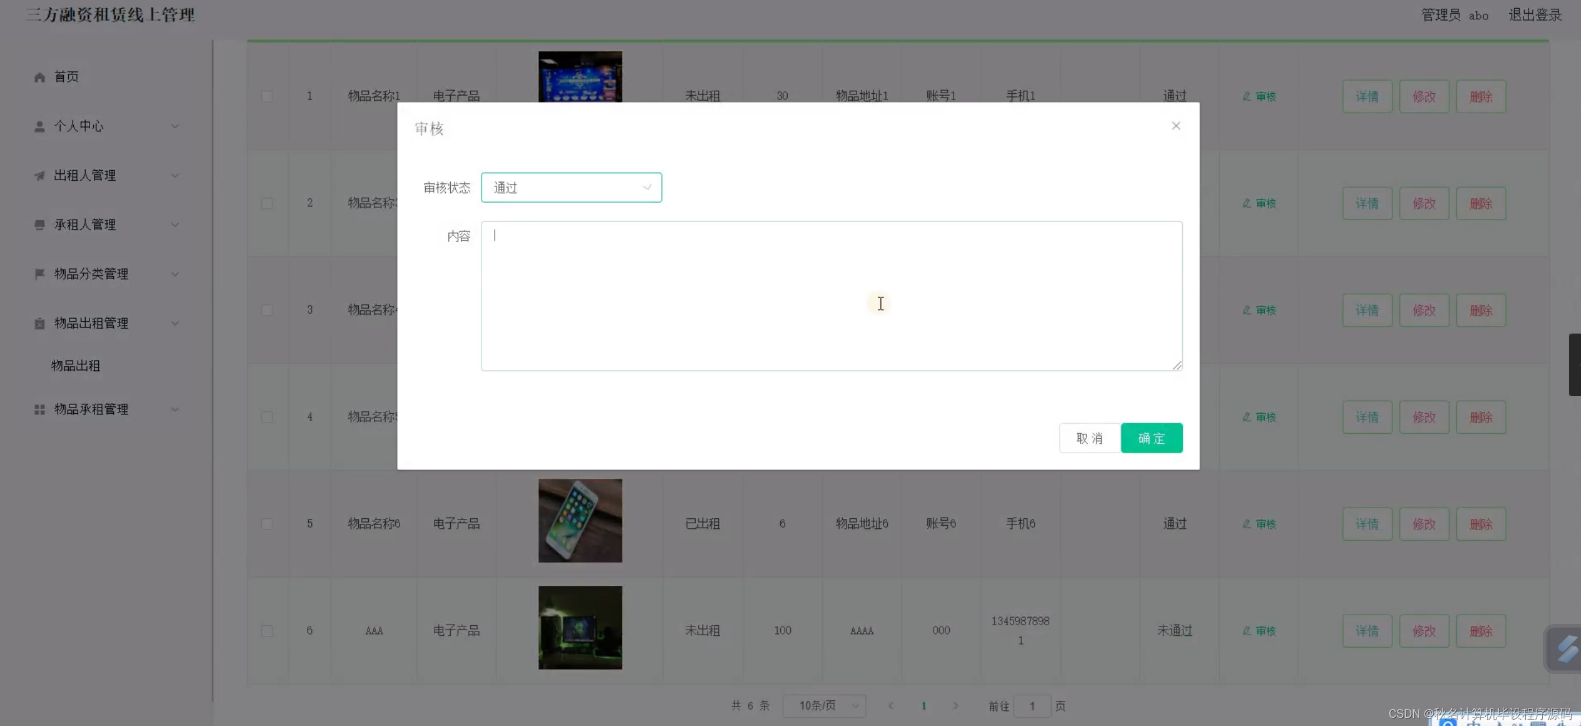Close the 审核 dialog with the X icon
The image size is (1581, 726).
(x=1175, y=126)
